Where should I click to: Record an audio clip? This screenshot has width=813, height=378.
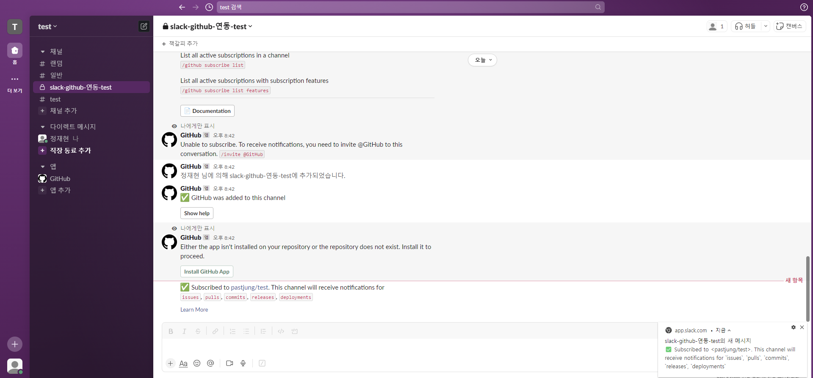pos(243,363)
